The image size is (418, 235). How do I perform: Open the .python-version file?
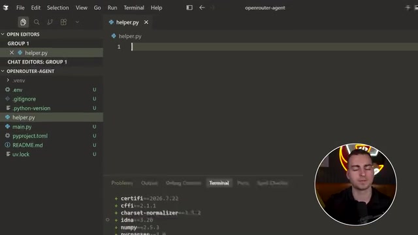pyautogui.click(x=52, y=108)
